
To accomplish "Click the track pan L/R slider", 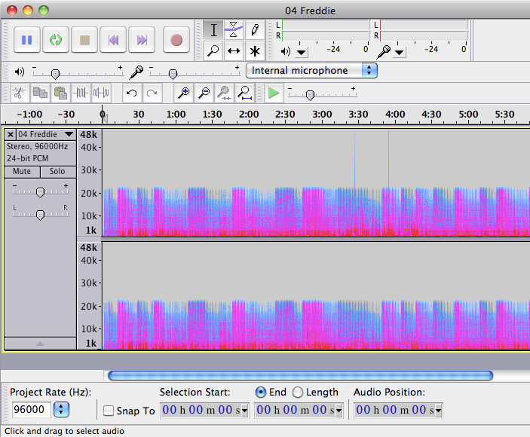I will tap(40, 215).
